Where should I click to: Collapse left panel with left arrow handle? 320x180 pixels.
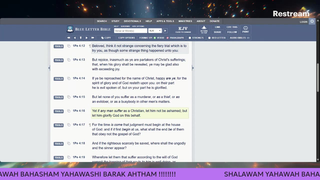point(49,68)
